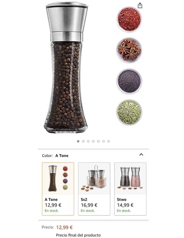
Task: Tap the poppy seeds bowl image
Action: (x=129, y=81)
